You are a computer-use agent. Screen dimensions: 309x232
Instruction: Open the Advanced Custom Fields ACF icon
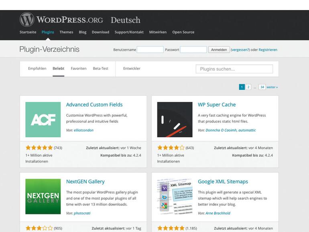43,120
